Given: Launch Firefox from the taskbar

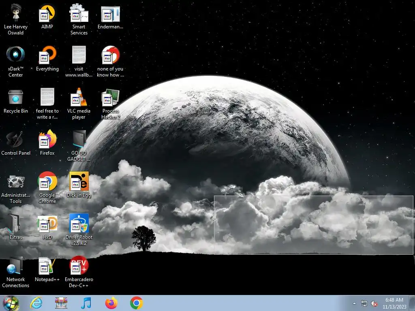Looking at the screenshot, I should pos(111,303).
